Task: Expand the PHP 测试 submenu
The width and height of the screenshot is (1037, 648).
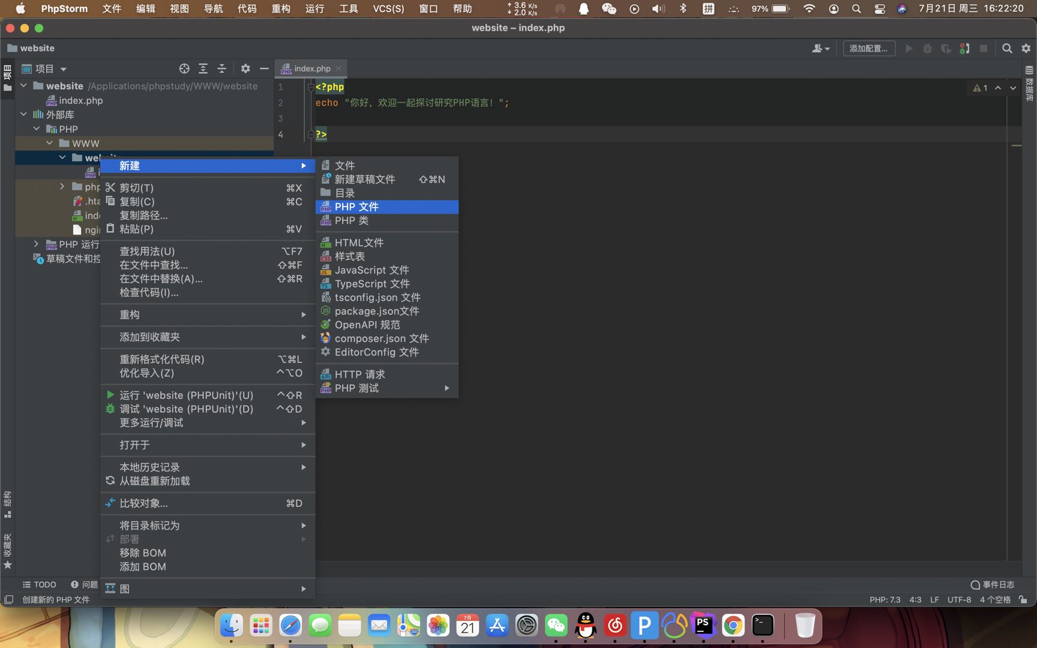Action: 387,388
